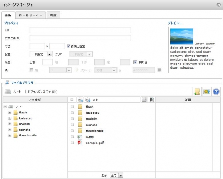Screen dimensions: 223x179
Task: Click the height dimension field
Action: [57, 46]
